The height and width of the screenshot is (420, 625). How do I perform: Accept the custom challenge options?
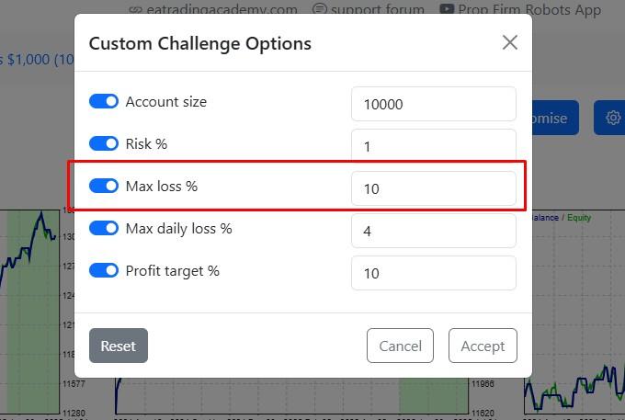pos(483,346)
